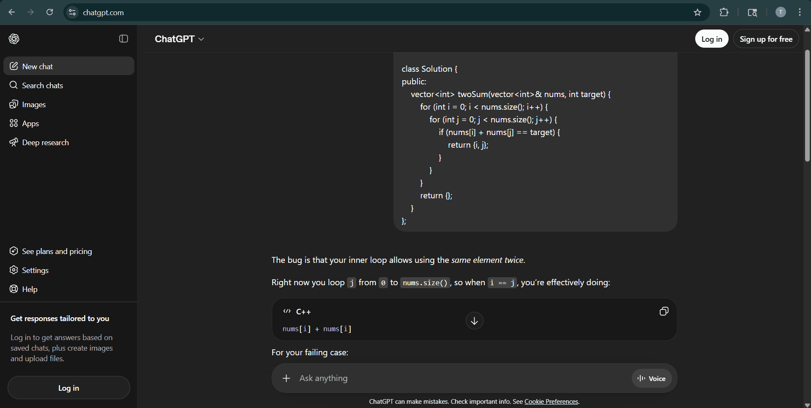Screen dimensions: 811x408
Task: Click the 'nums[i] + nums[i]' code line
Action: [x=317, y=329]
